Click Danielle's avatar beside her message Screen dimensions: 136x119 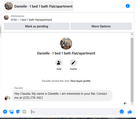pos(7,98)
